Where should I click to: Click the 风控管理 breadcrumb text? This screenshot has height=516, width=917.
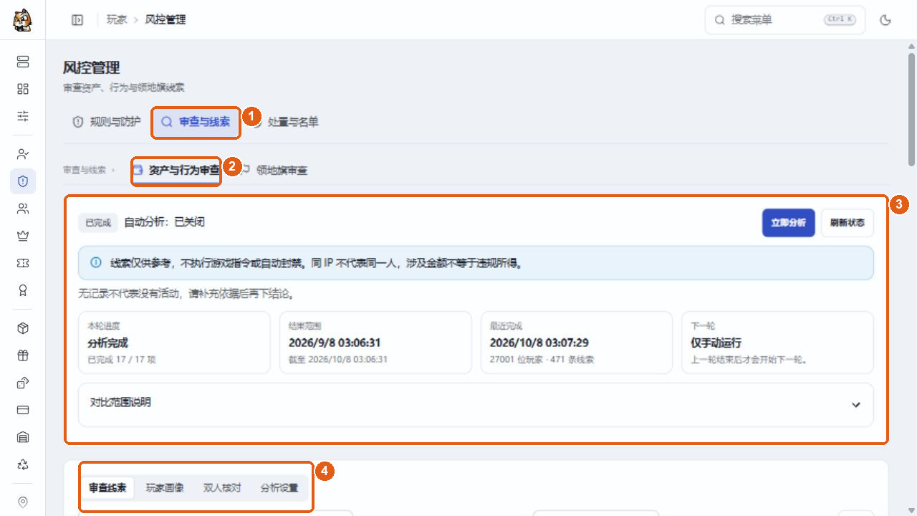pos(165,20)
